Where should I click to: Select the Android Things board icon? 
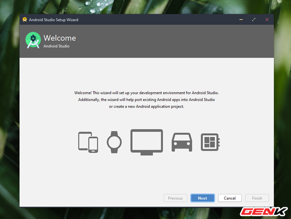click(x=210, y=142)
